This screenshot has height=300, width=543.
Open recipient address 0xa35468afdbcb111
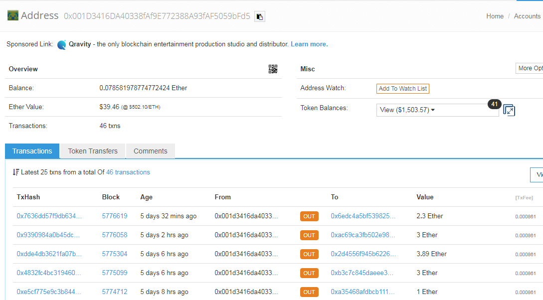pos(362,292)
